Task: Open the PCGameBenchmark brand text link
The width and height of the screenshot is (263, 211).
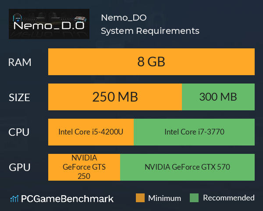Action: (67, 199)
